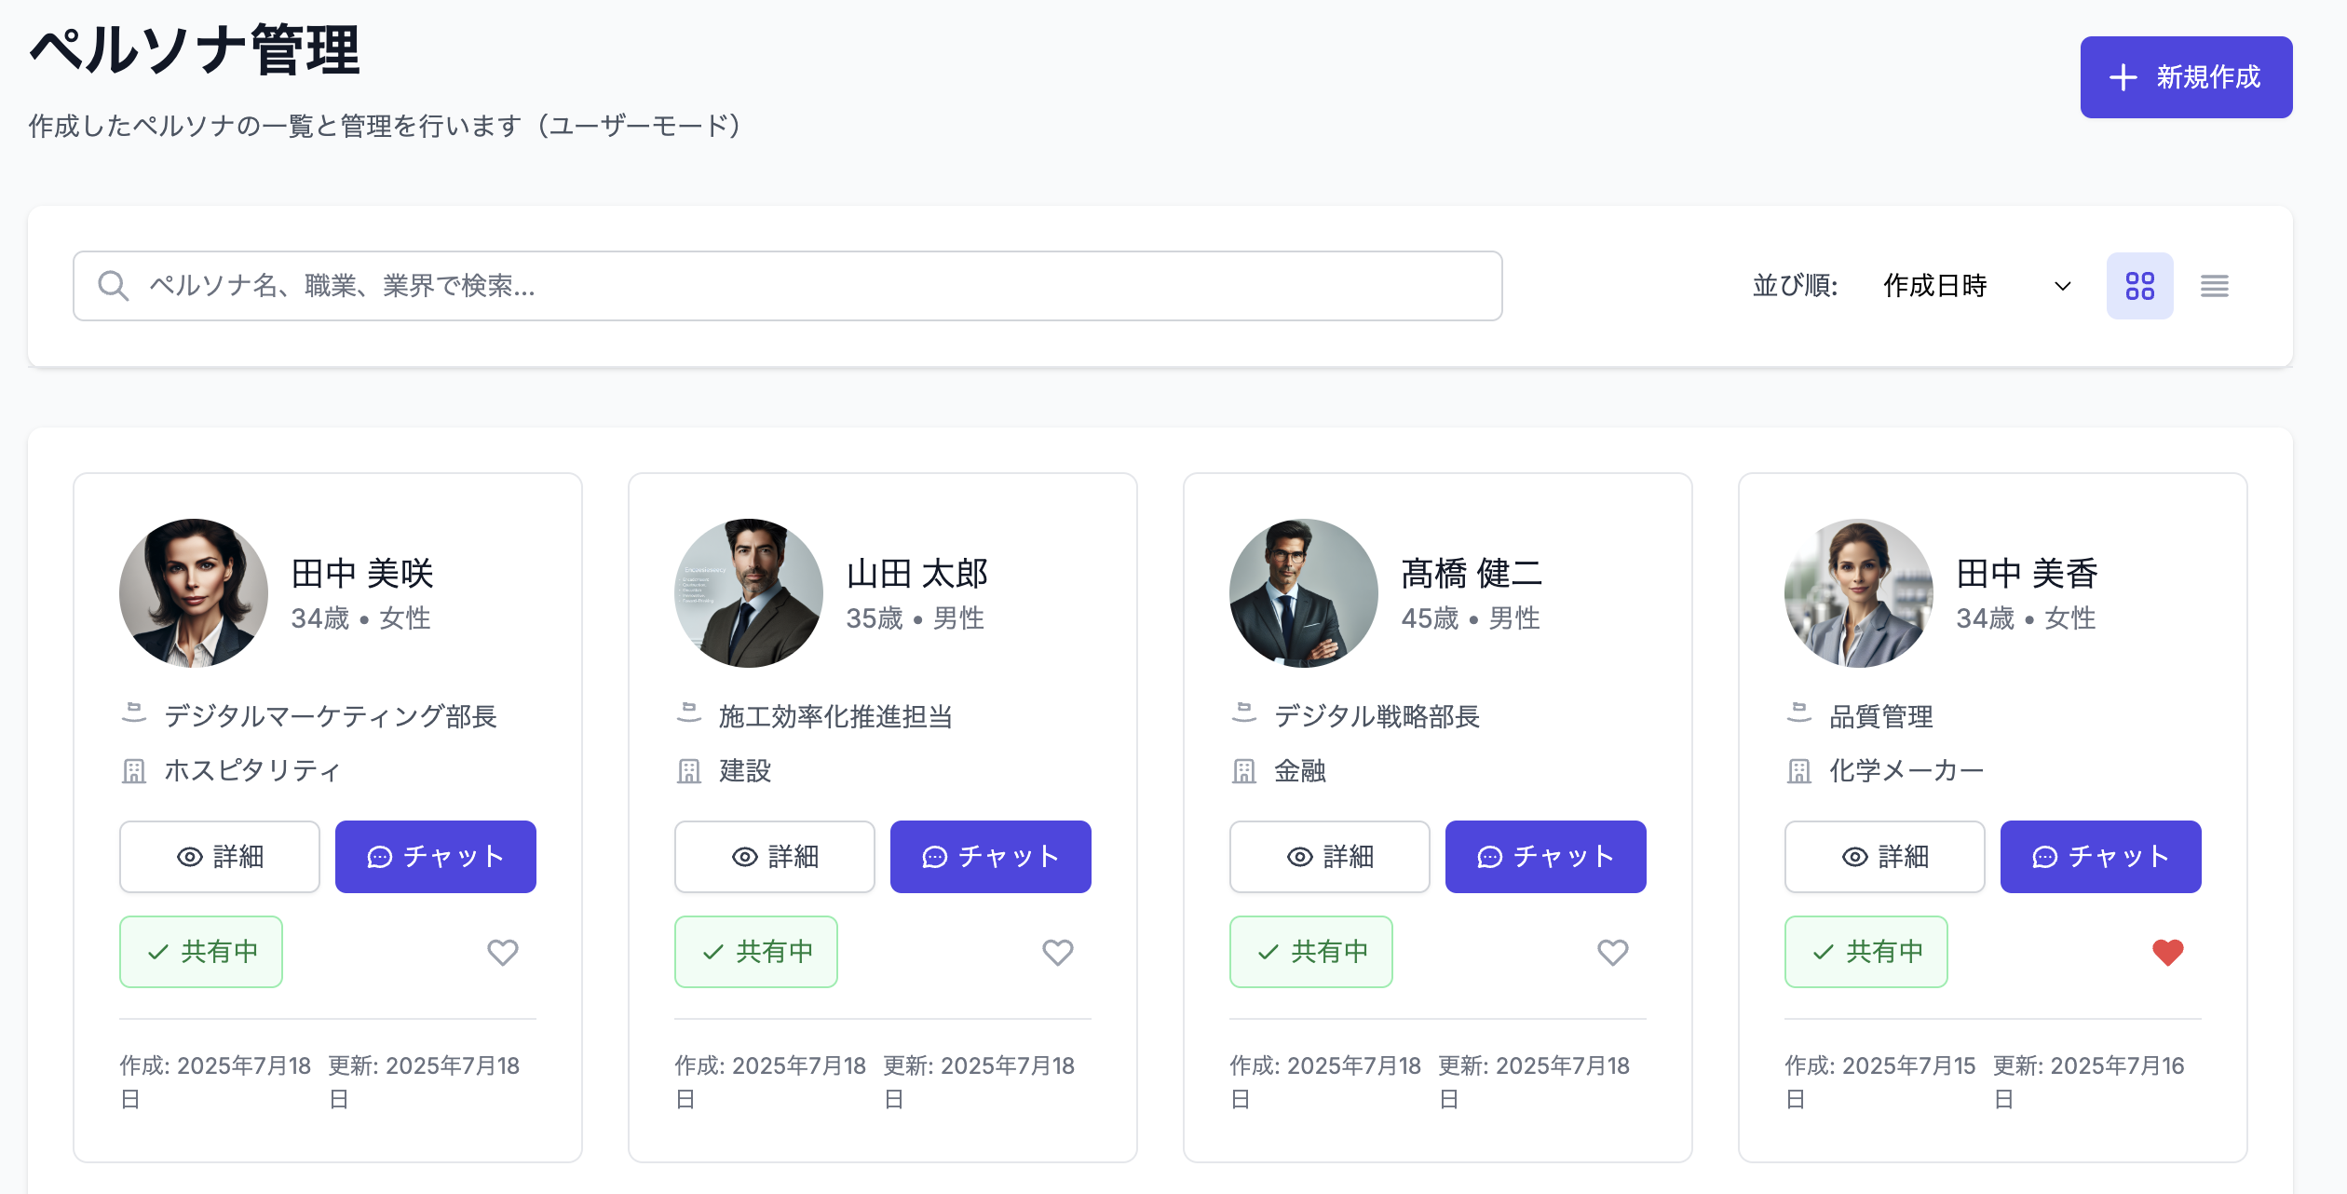Click the search magnifier icon
Screen dimensions: 2347x1194
pyautogui.click(x=113, y=286)
